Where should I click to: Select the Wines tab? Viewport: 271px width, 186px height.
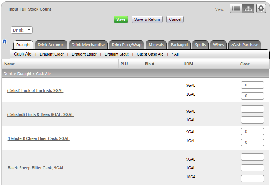pos(218,45)
